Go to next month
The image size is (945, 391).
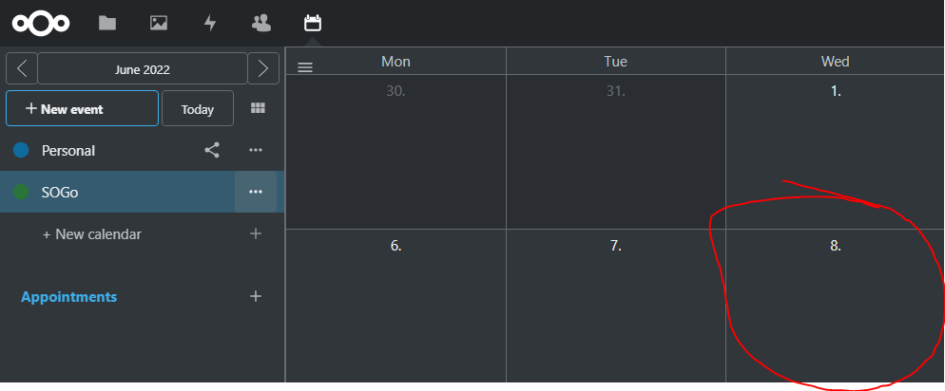coord(263,69)
